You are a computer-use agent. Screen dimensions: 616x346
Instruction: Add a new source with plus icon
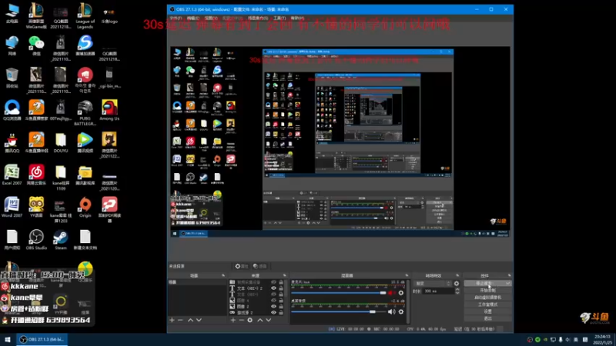[233, 320]
